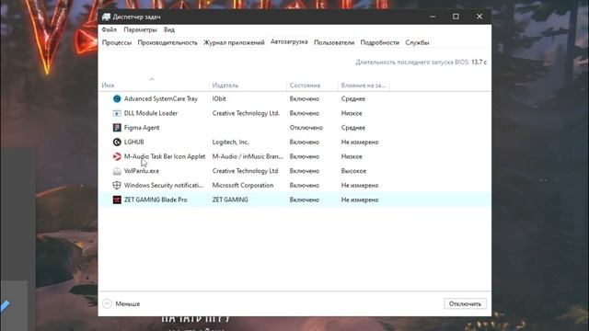Click the IObit publisher cell
The height and width of the screenshot is (331, 589).
click(x=219, y=98)
